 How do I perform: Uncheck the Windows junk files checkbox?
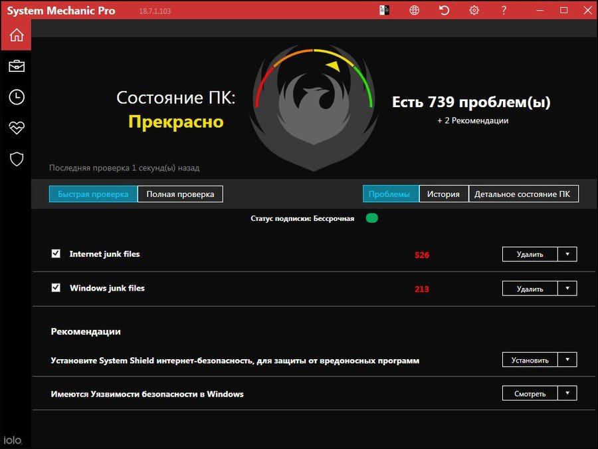pyautogui.click(x=56, y=288)
